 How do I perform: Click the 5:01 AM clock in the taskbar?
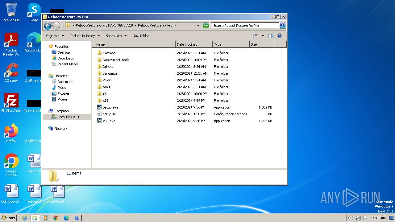pyautogui.click(x=379, y=218)
